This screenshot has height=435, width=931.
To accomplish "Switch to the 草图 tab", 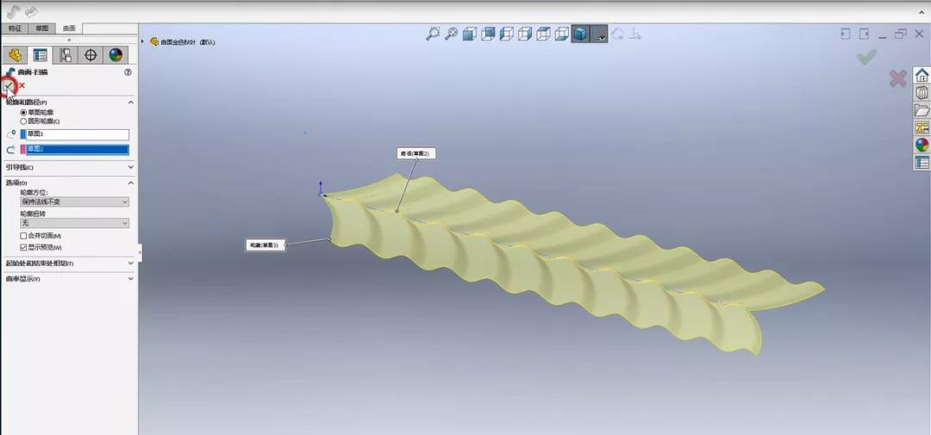I will [41, 28].
